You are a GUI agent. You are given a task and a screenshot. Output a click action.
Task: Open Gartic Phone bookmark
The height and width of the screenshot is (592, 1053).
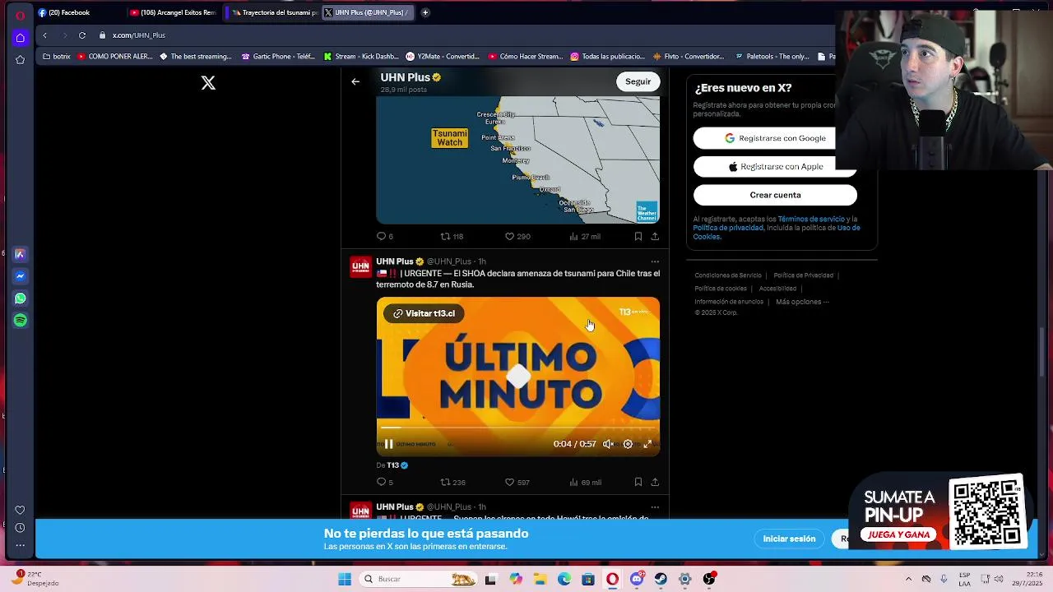(x=278, y=57)
